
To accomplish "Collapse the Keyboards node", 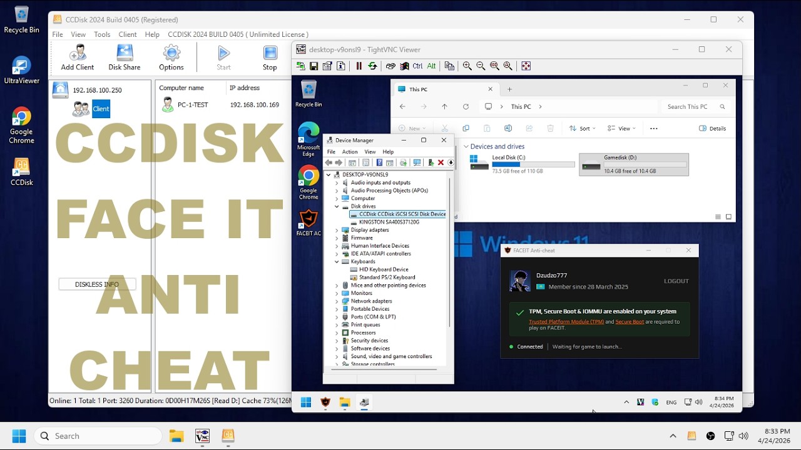I will tap(337, 261).
